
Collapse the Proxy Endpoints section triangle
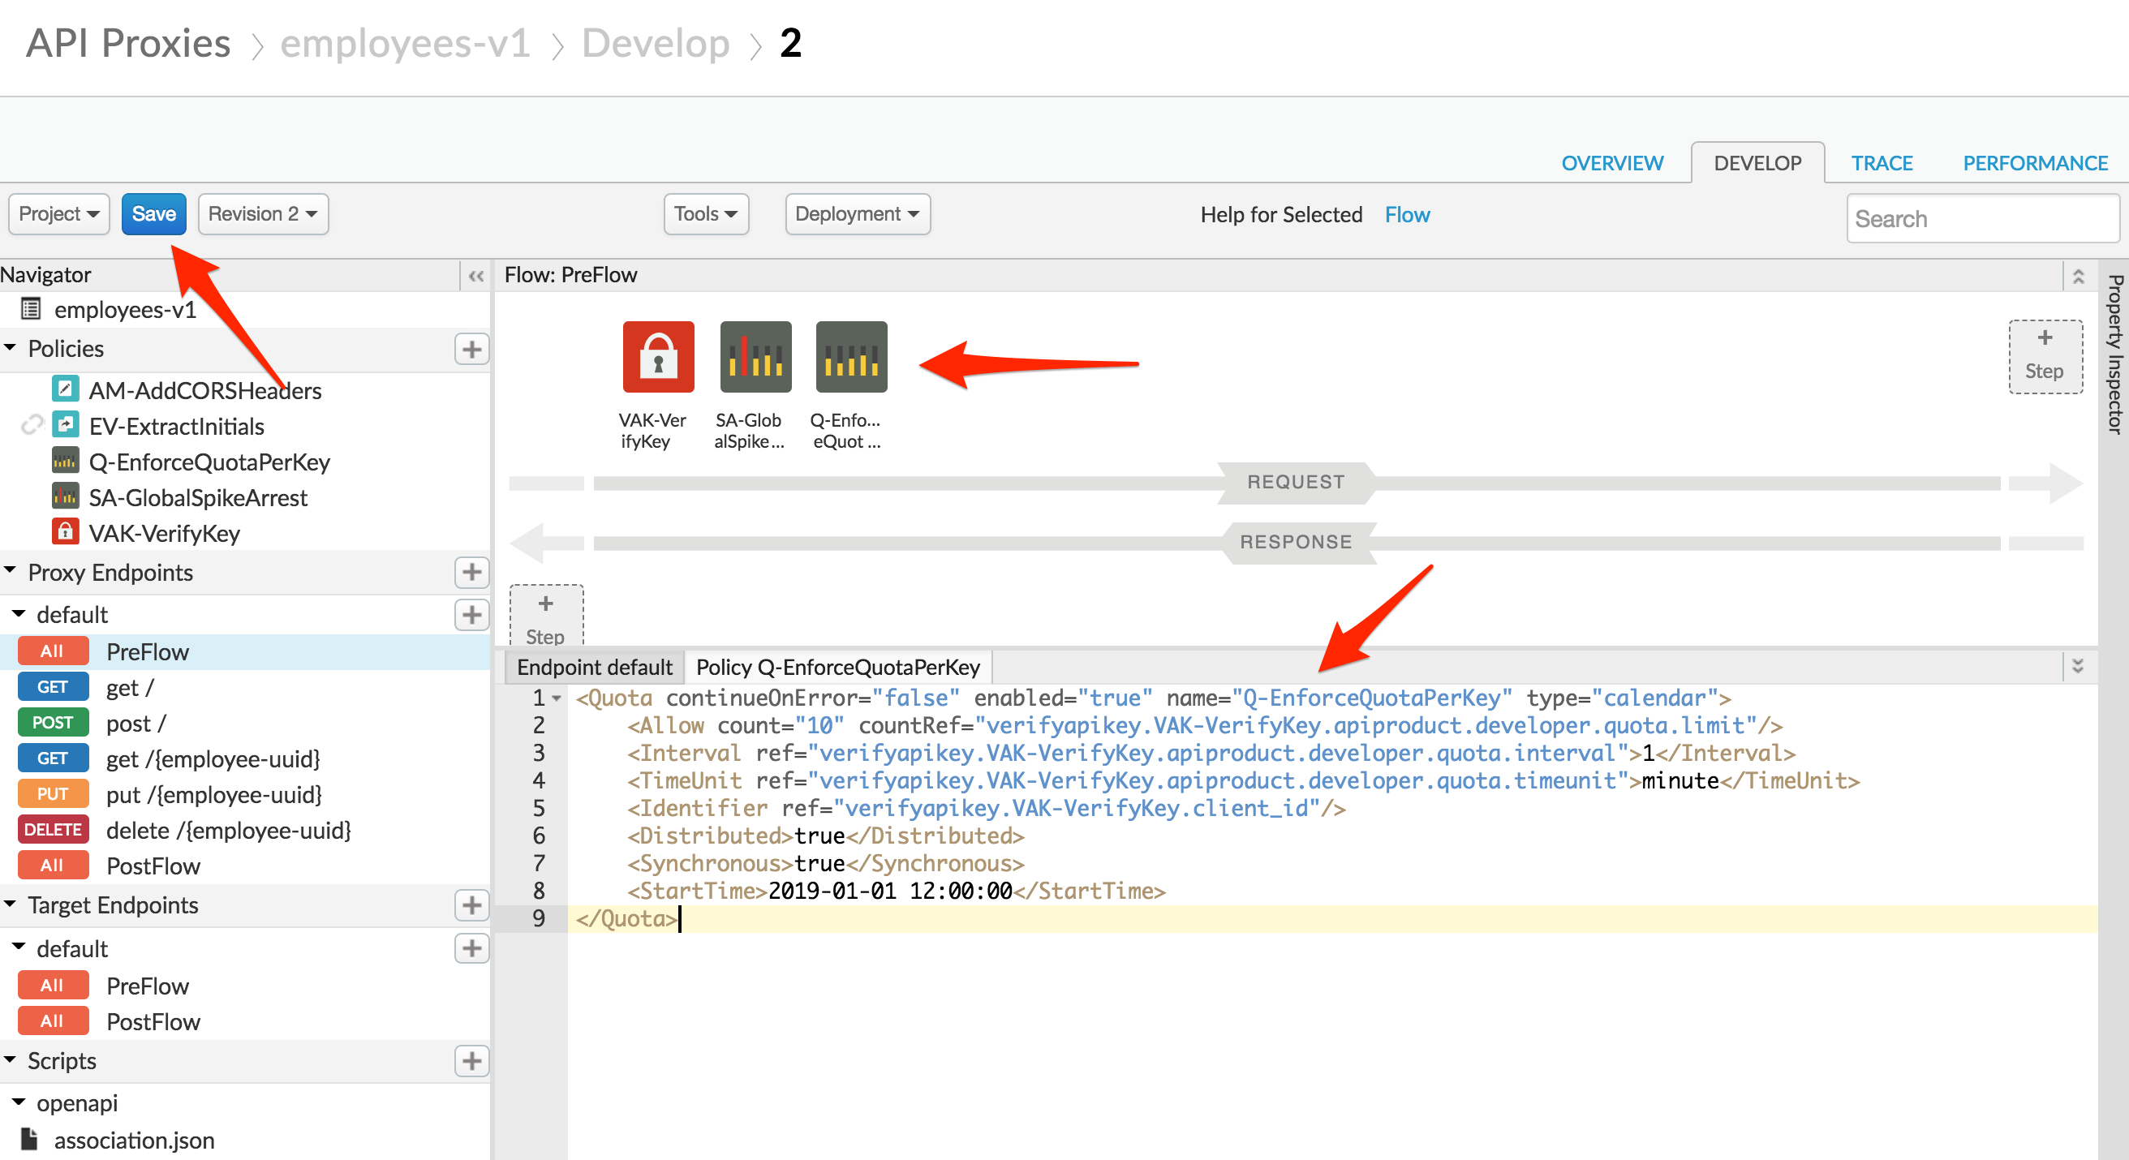(11, 571)
